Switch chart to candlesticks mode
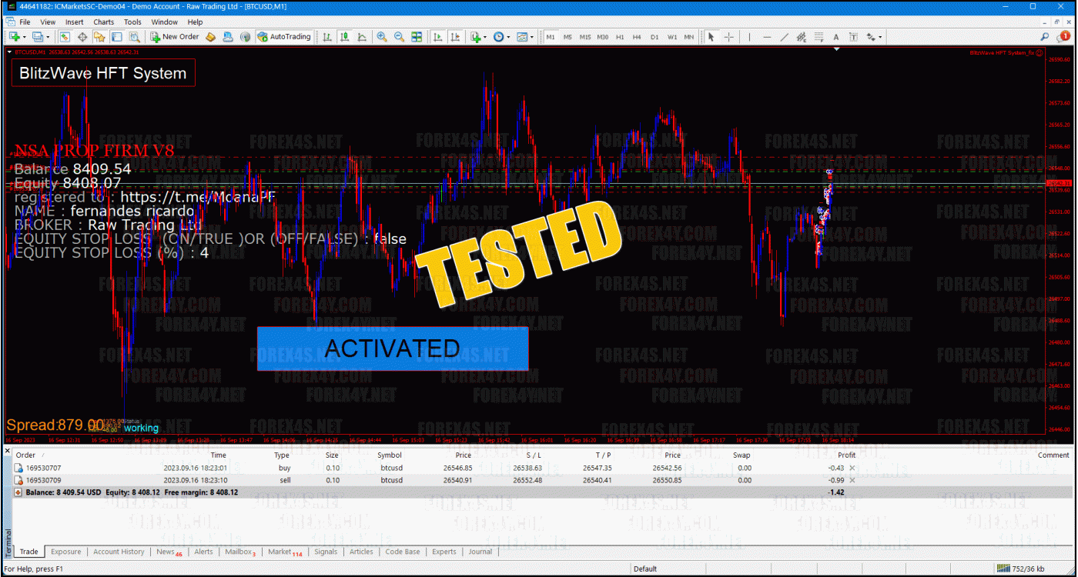 (x=344, y=36)
